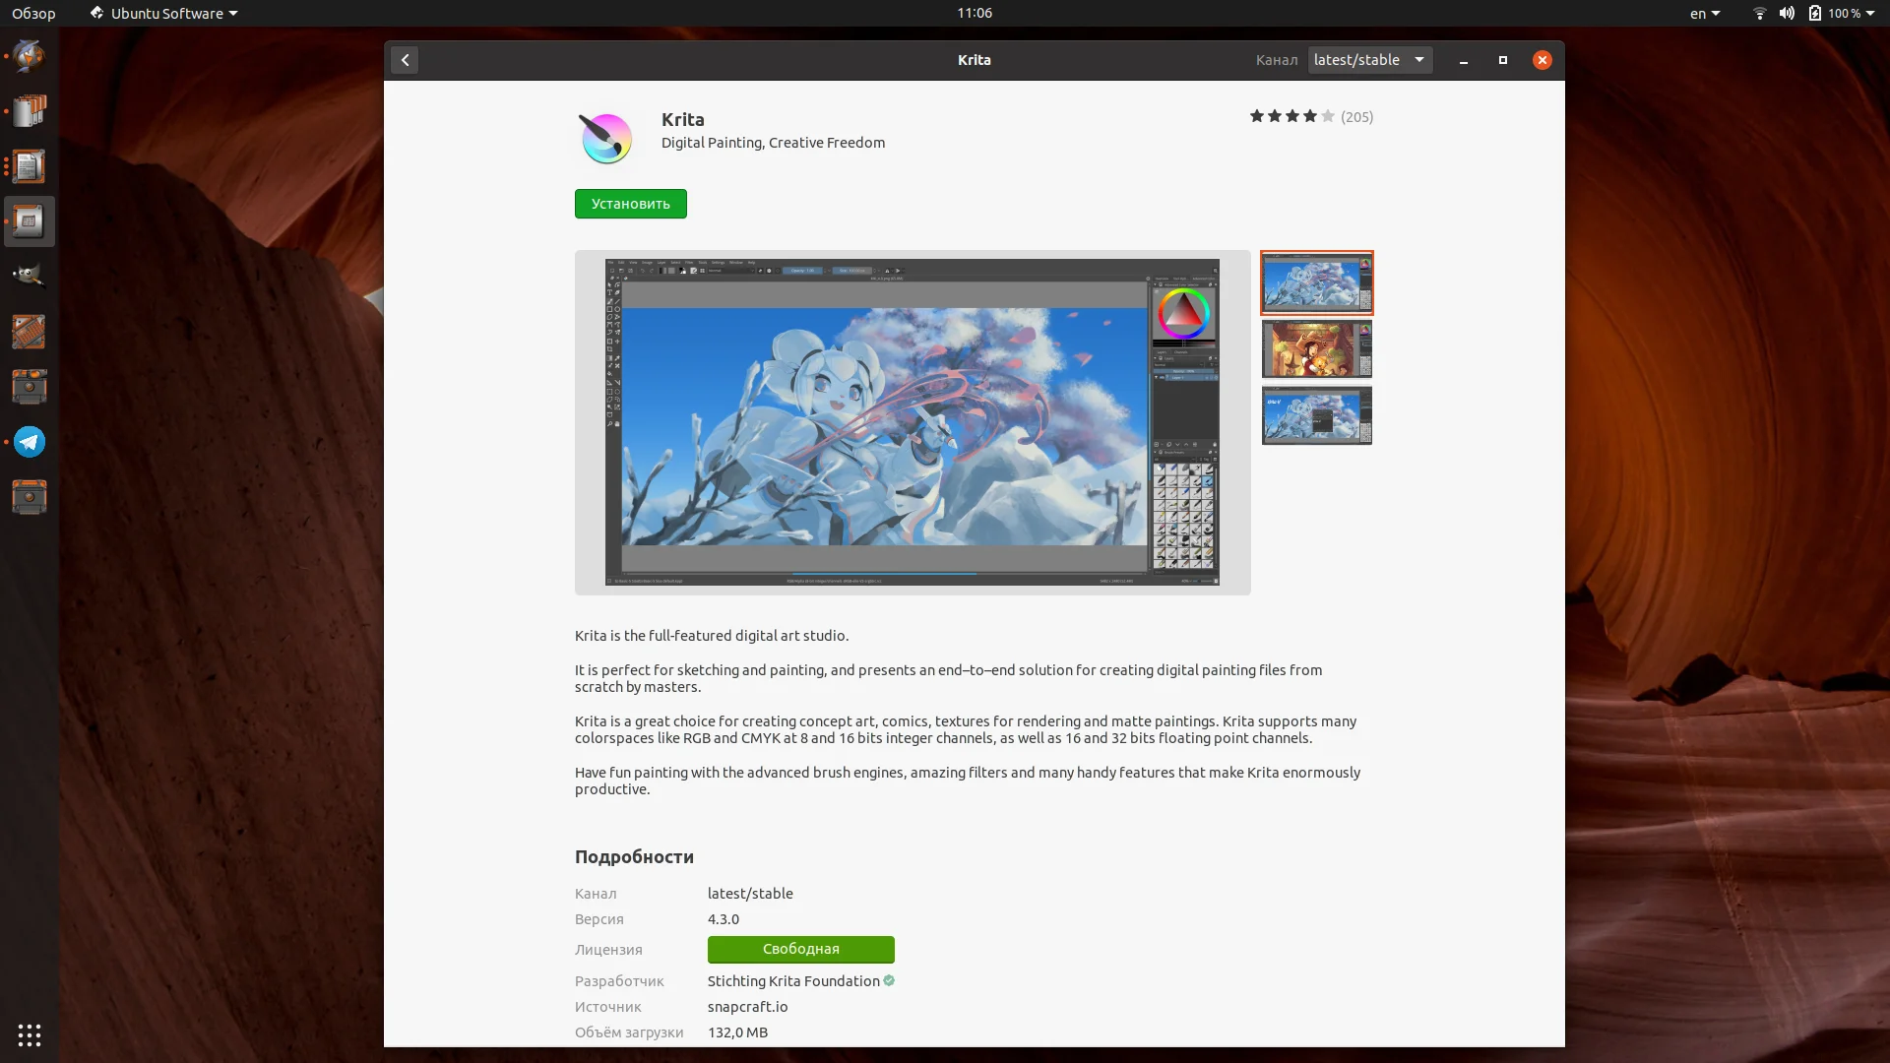Open the Ubuntu Software app menu

(164, 13)
